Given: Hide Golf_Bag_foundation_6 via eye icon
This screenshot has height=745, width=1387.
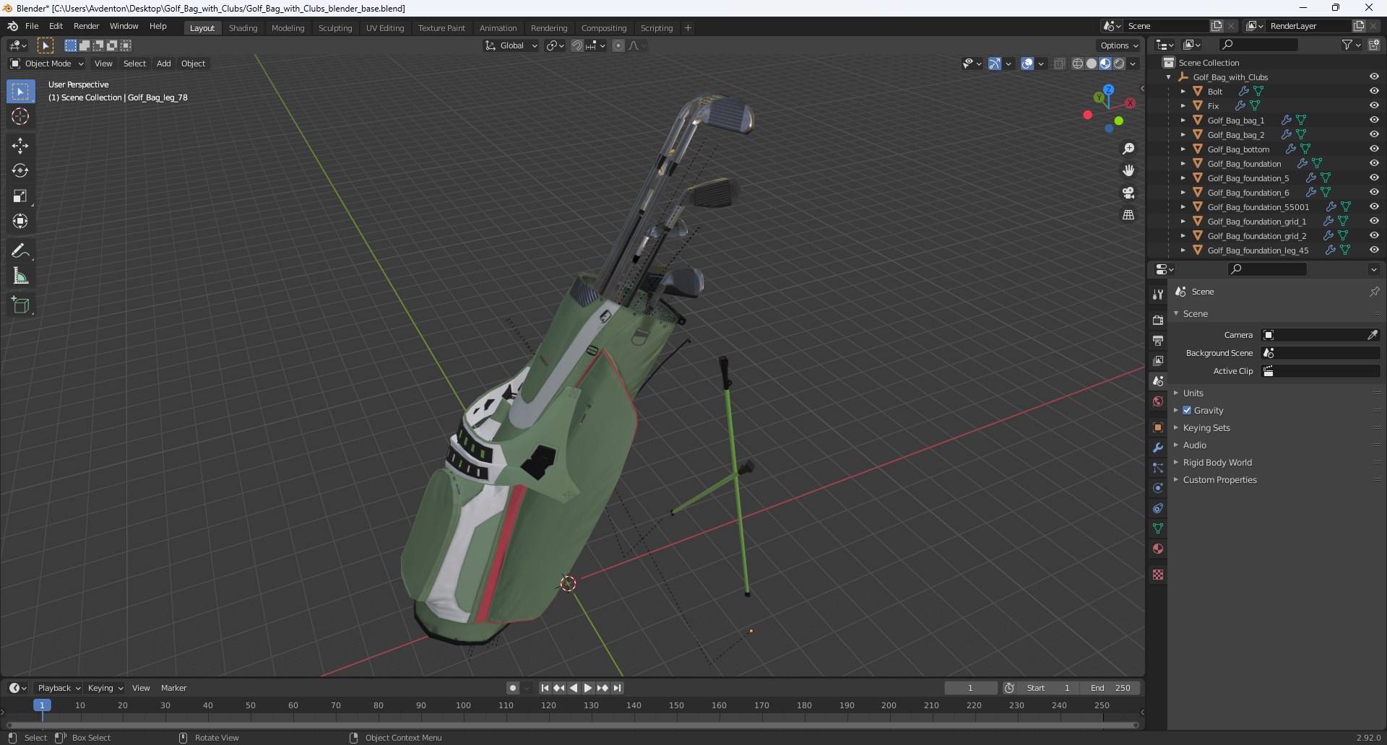Looking at the screenshot, I should (x=1374, y=193).
